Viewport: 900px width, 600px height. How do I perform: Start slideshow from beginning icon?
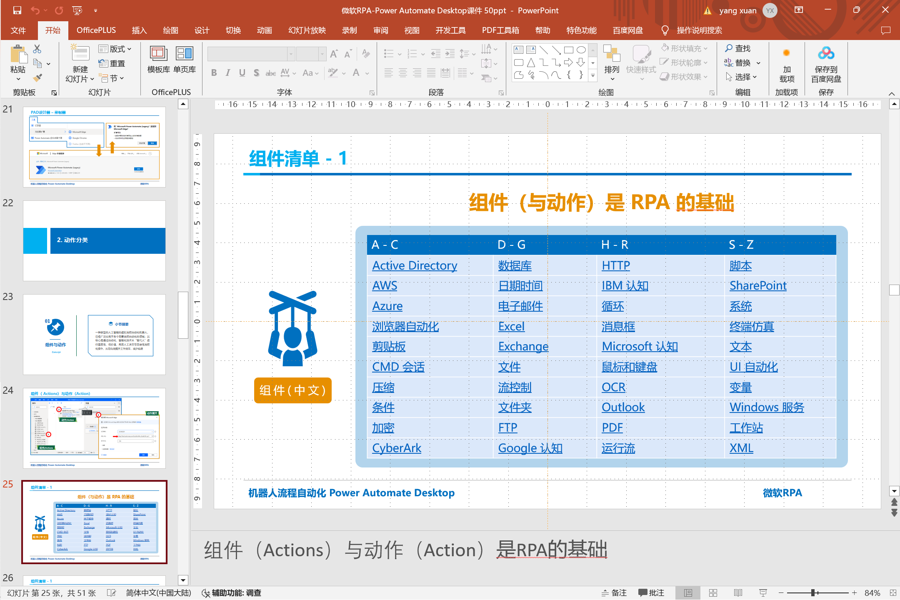tap(77, 10)
